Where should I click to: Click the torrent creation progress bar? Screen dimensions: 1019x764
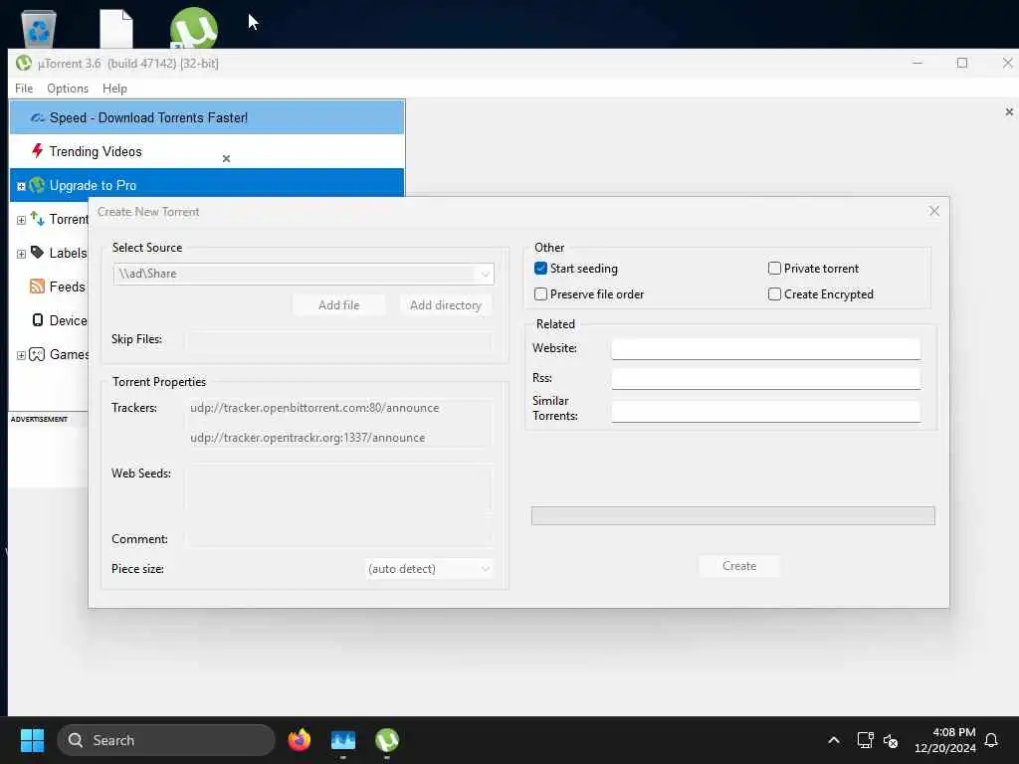tap(733, 516)
